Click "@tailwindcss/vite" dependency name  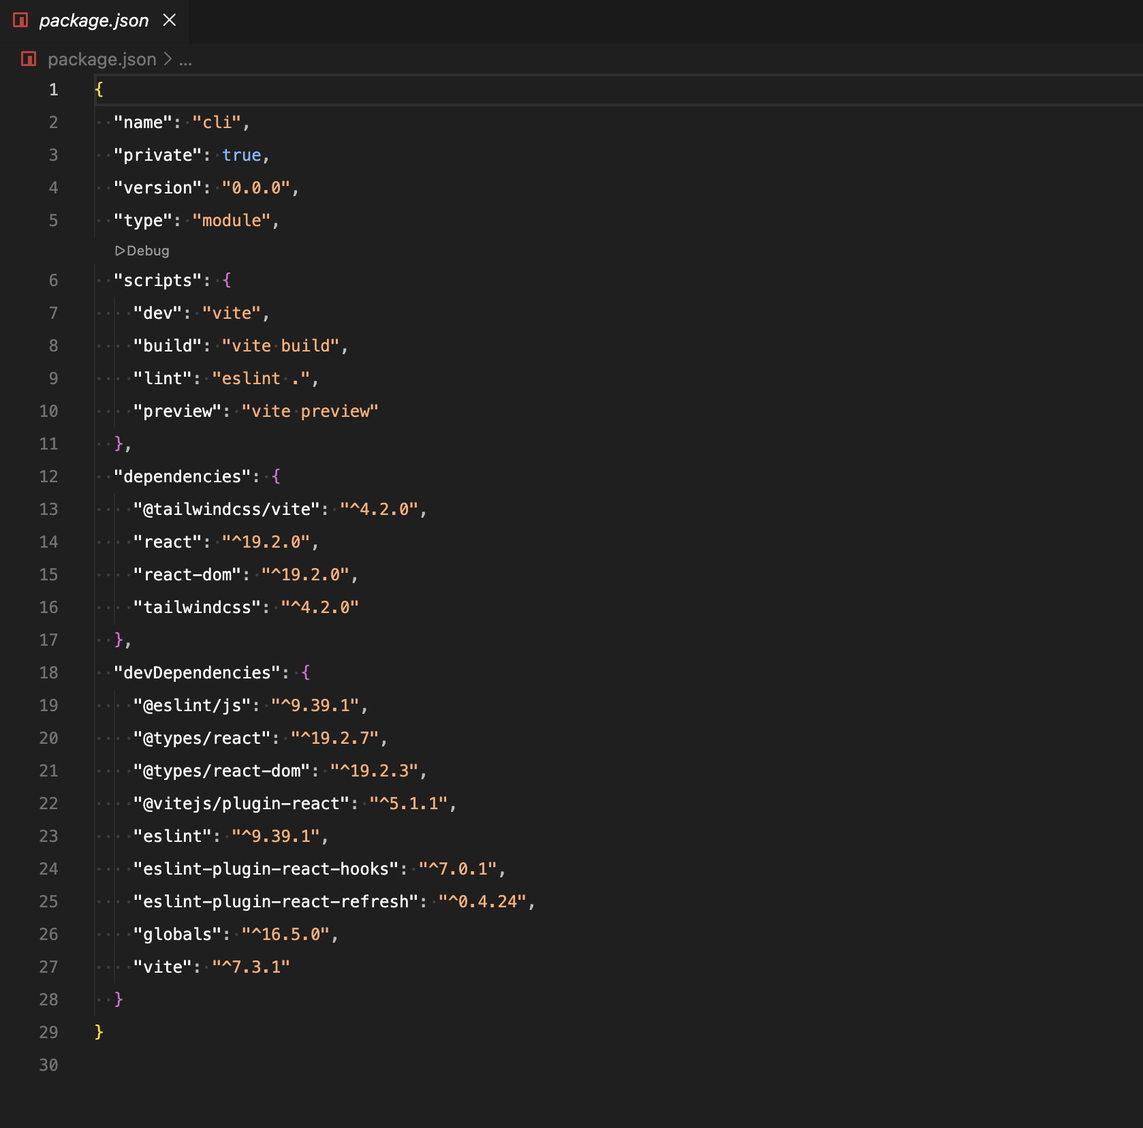pyautogui.click(x=227, y=509)
